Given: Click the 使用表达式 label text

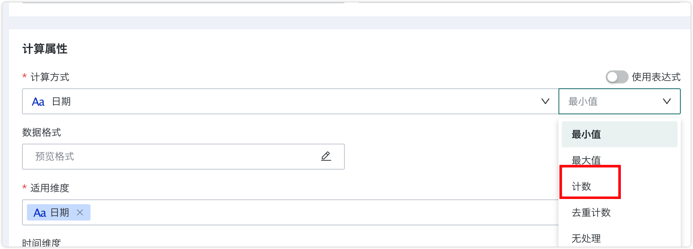Looking at the screenshot, I should click(656, 77).
